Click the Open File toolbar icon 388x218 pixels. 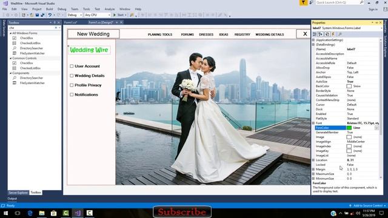click(x=32, y=15)
